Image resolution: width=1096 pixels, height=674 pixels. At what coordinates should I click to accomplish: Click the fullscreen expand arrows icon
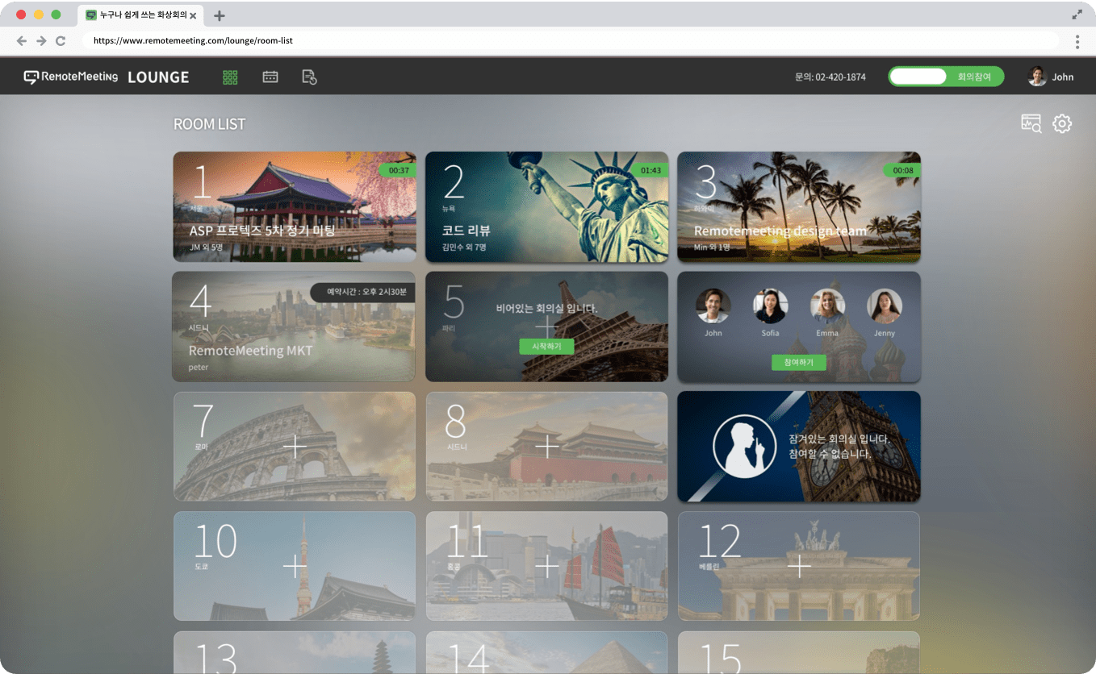click(1077, 15)
